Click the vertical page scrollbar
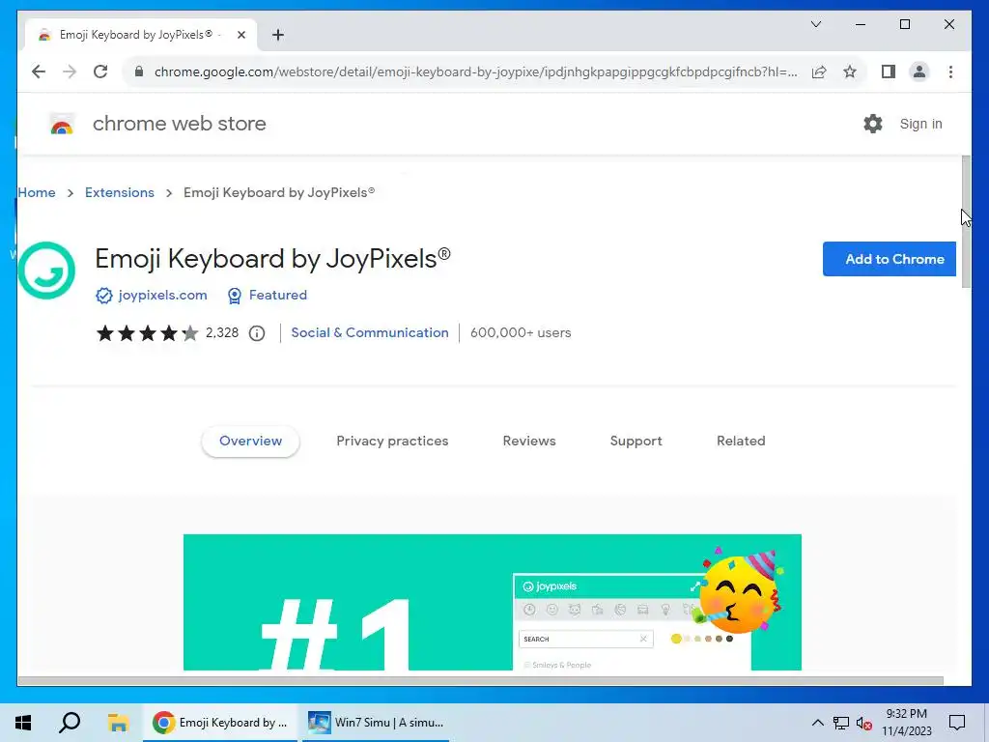The height and width of the screenshot is (742, 989). [966, 221]
